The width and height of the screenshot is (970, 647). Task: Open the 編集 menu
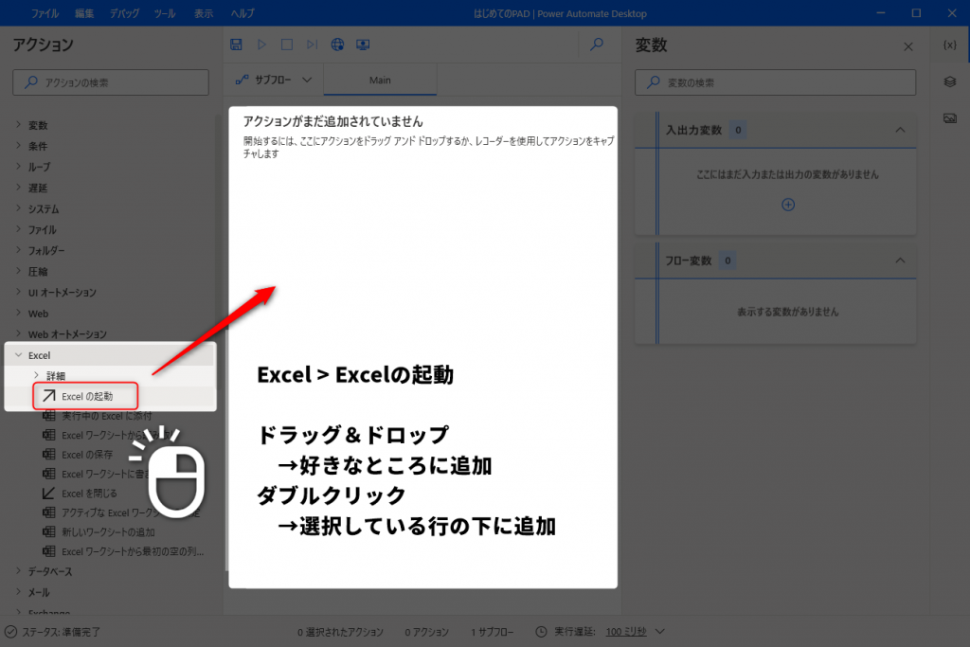click(84, 13)
